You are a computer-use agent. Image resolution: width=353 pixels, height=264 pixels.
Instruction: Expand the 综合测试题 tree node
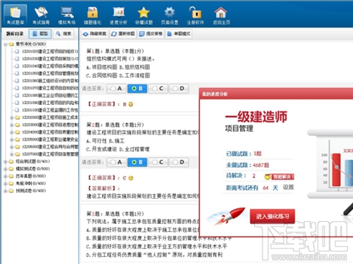(5, 161)
